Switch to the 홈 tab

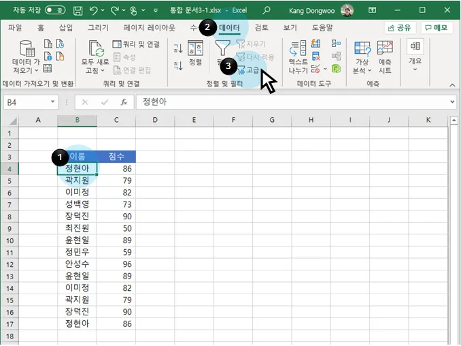click(x=41, y=28)
